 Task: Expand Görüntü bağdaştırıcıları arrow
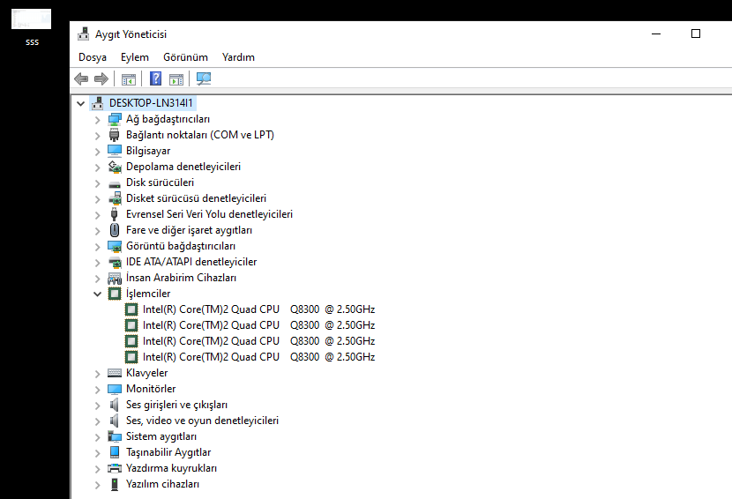point(98,247)
